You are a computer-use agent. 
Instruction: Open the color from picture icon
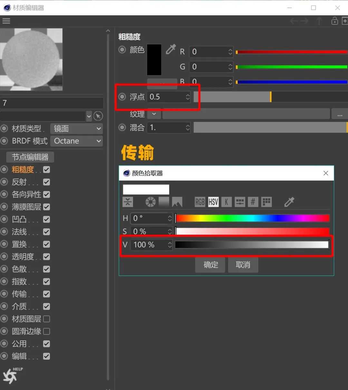[177, 202]
